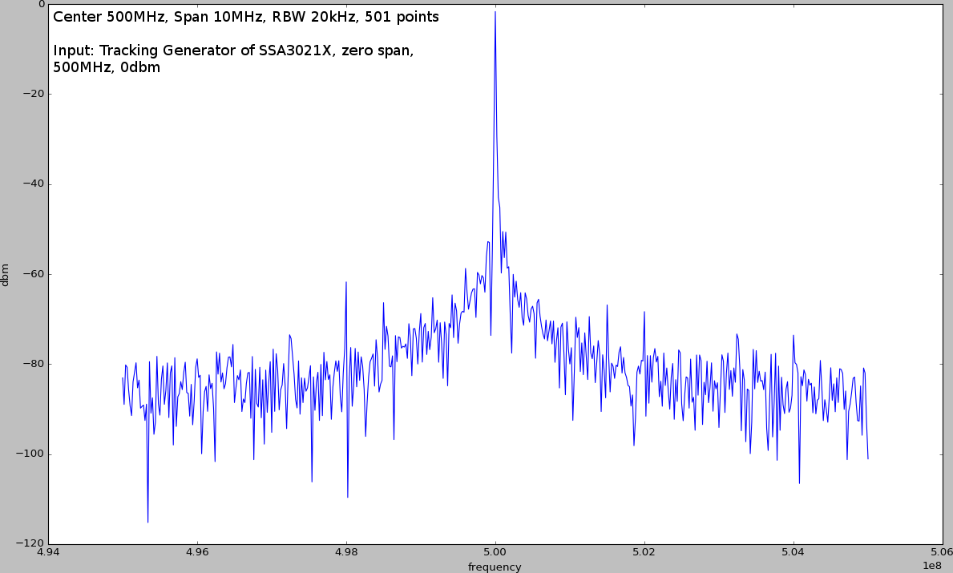Click y-axis tick label 0
Viewport: 953px width, 573px height.
point(42,4)
